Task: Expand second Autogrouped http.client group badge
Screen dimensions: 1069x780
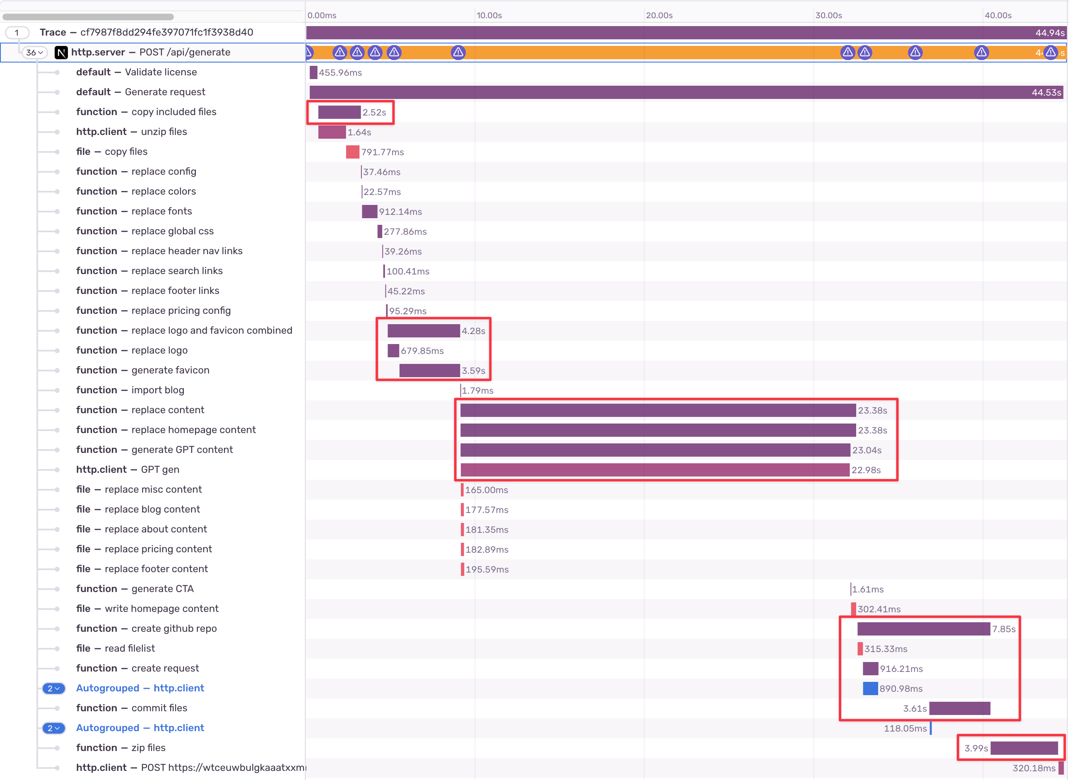Action: click(x=54, y=728)
